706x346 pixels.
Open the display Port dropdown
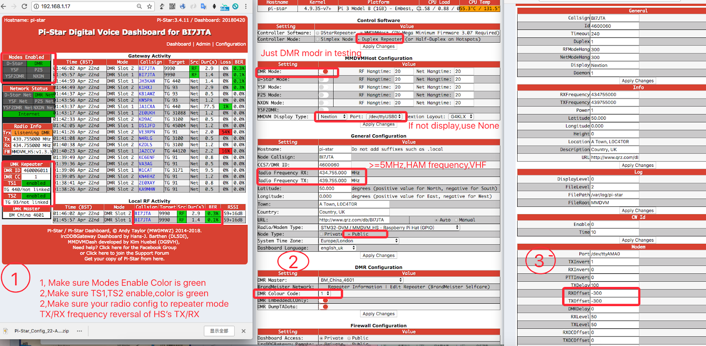(384, 117)
